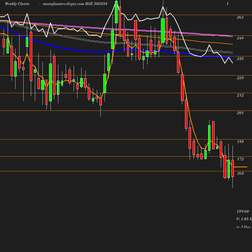The width and height of the screenshot is (252, 252).
Task: Click the 'Weekly Charts' title text
Action: pos(17,4)
